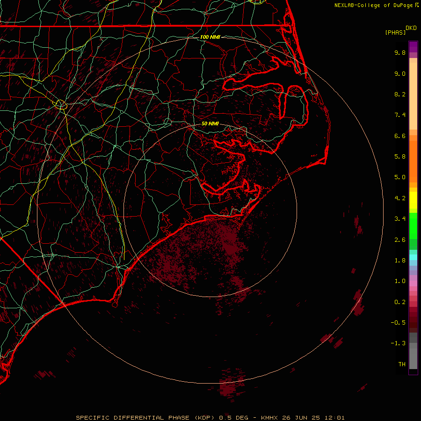Pick the long peach segment of the color bar

413,96
